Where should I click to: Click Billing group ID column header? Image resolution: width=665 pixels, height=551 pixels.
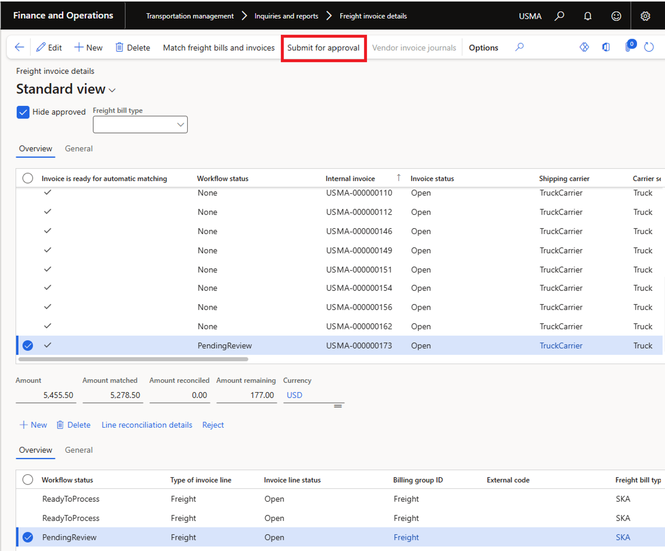click(x=418, y=480)
